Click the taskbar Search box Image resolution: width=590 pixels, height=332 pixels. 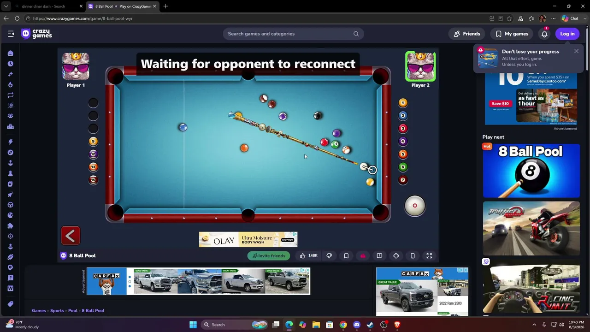coord(235,325)
